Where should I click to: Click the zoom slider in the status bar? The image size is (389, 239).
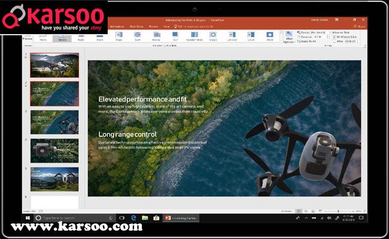[338, 211]
